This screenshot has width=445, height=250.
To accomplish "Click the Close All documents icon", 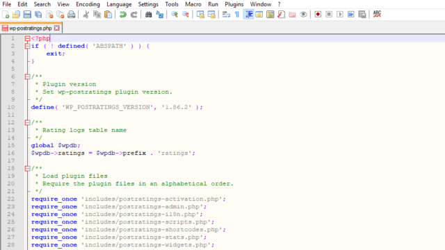I will tap(60, 15).
